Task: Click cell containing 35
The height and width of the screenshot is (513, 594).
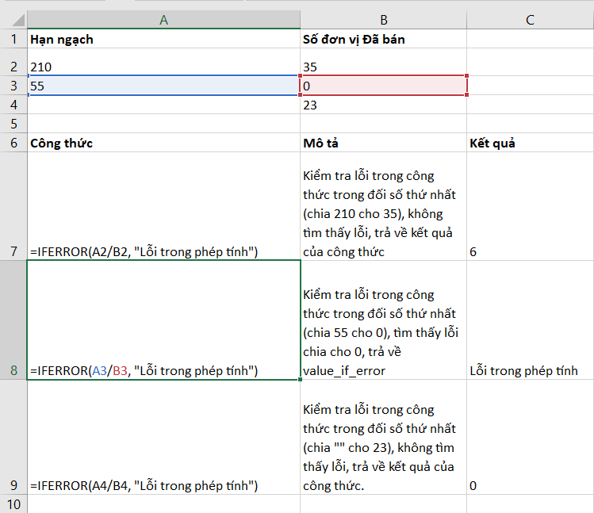Action: coord(383,63)
